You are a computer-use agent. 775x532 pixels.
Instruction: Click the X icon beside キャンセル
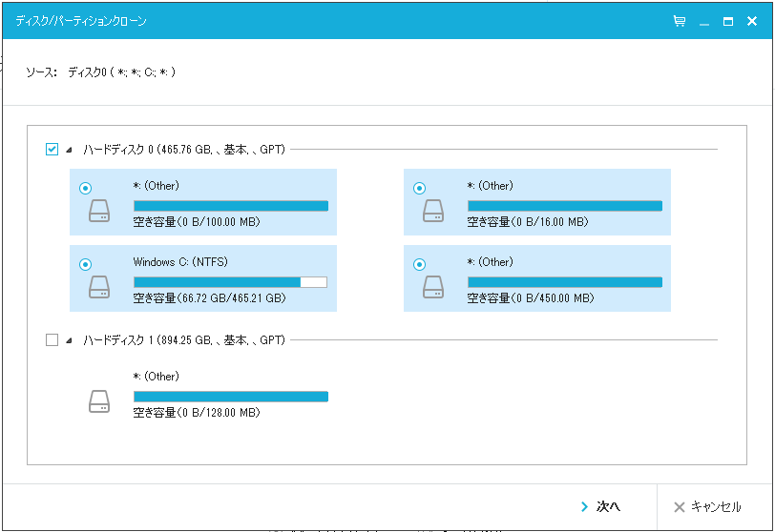tap(679, 506)
